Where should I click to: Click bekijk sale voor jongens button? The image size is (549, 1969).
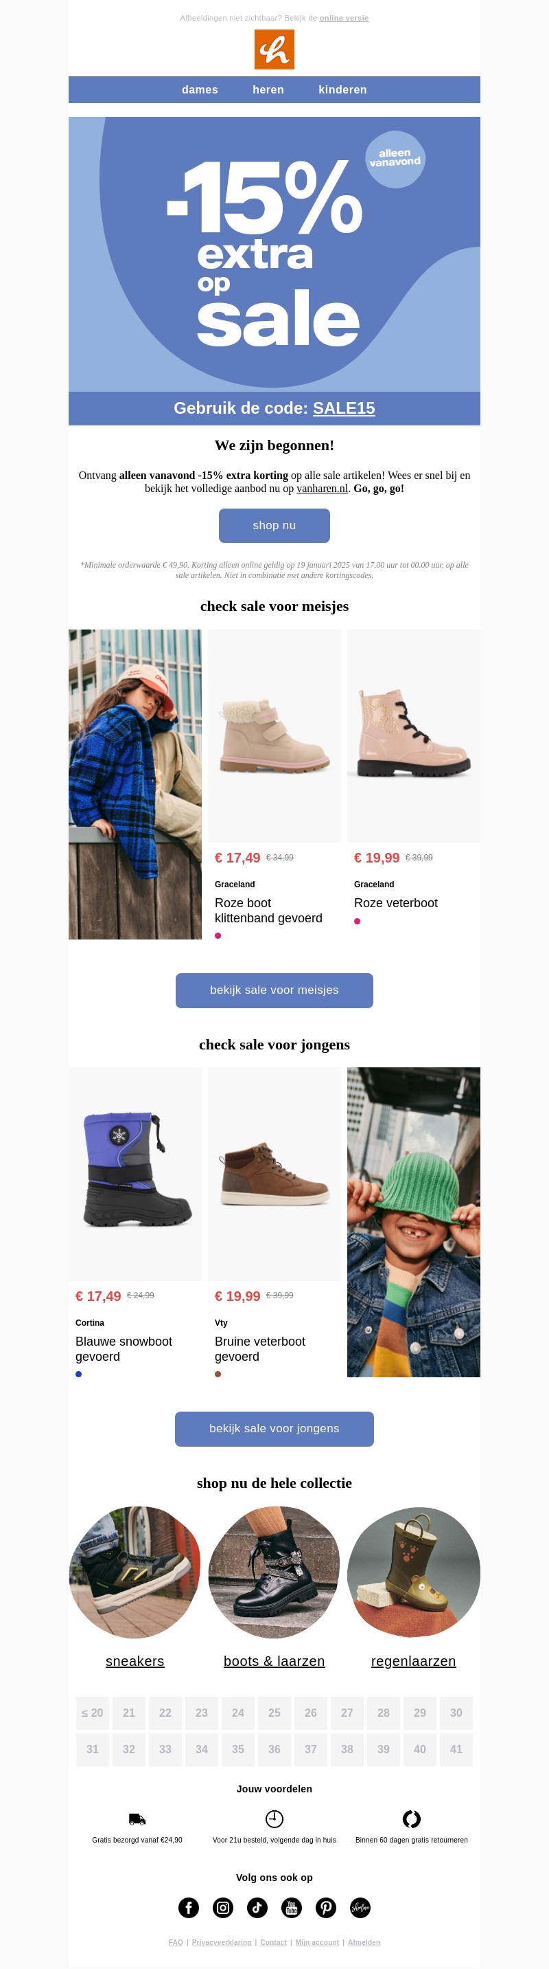click(274, 1429)
